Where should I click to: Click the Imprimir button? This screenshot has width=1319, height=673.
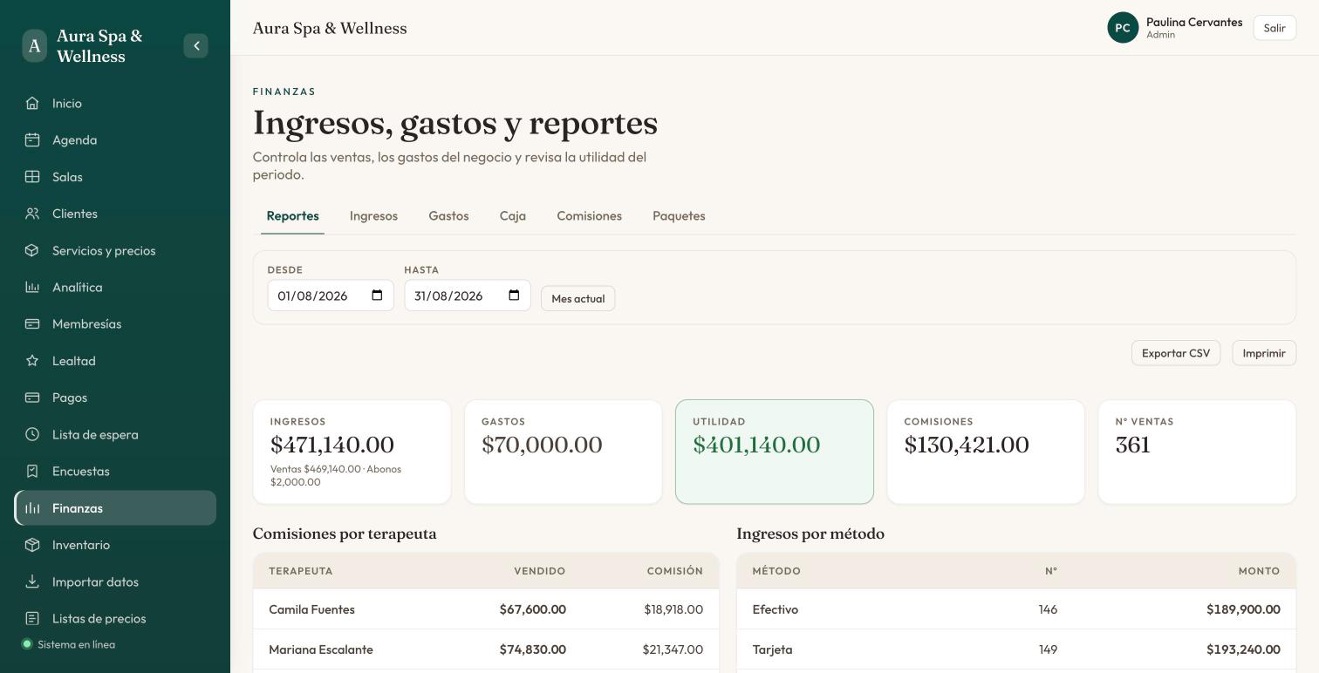[1264, 353]
